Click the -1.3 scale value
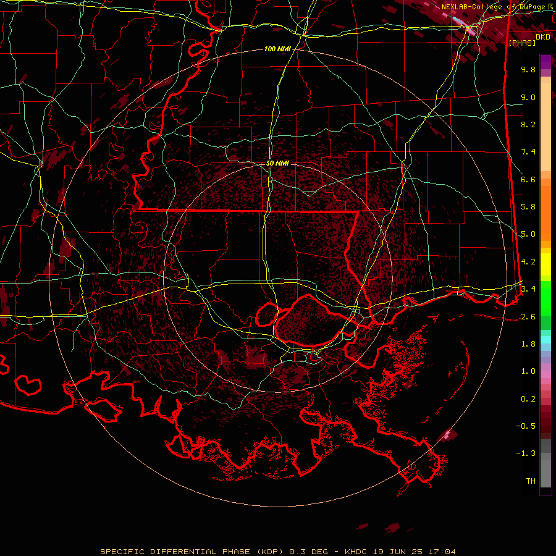 [526, 453]
